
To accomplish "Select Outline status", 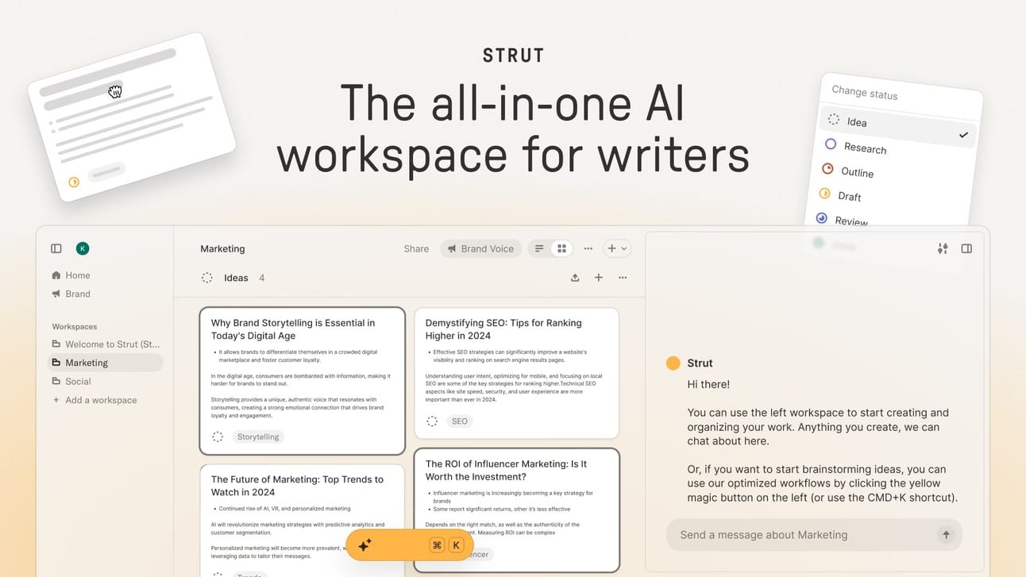I will tap(847, 171).
